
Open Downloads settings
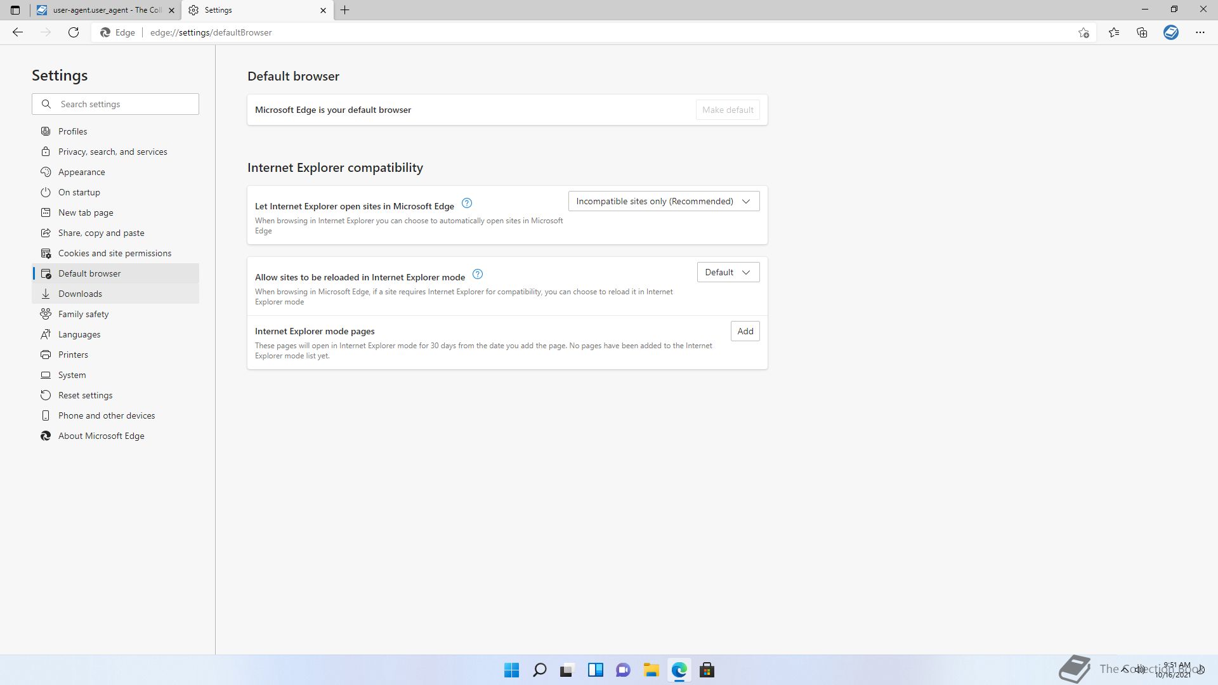pyautogui.click(x=115, y=294)
